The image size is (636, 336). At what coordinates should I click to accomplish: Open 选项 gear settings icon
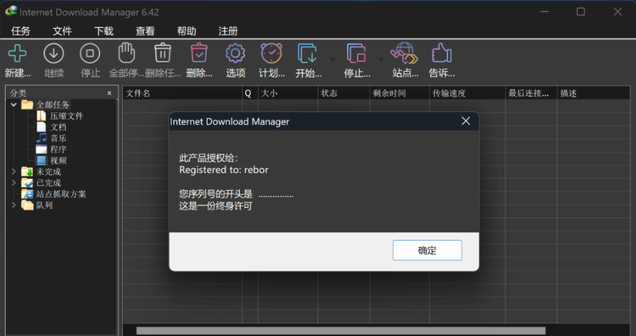[235, 53]
